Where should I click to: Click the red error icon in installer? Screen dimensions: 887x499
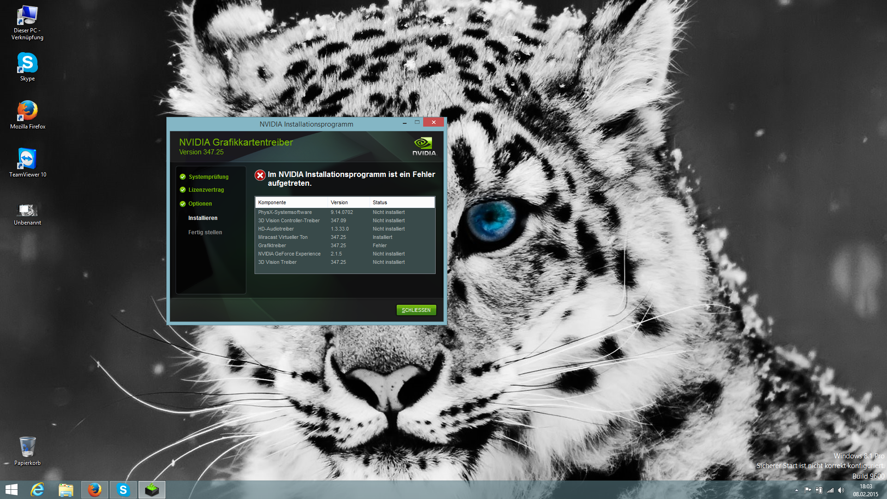260,175
